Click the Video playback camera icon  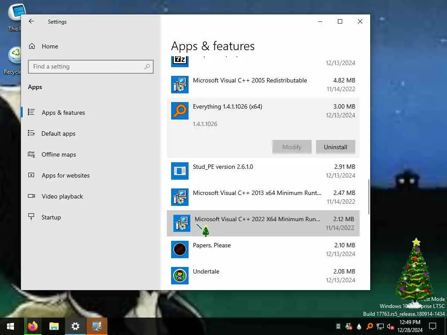point(31,196)
